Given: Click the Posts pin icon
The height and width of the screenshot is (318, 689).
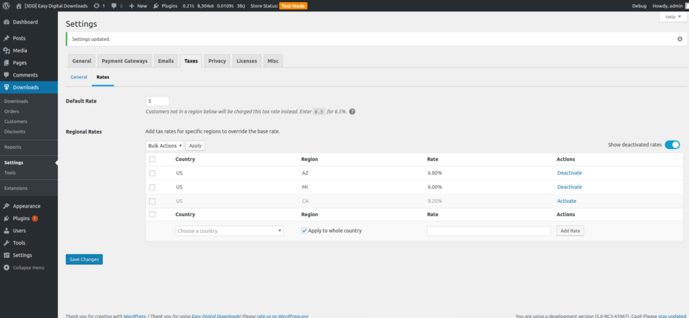Looking at the screenshot, I should coord(7,38).
